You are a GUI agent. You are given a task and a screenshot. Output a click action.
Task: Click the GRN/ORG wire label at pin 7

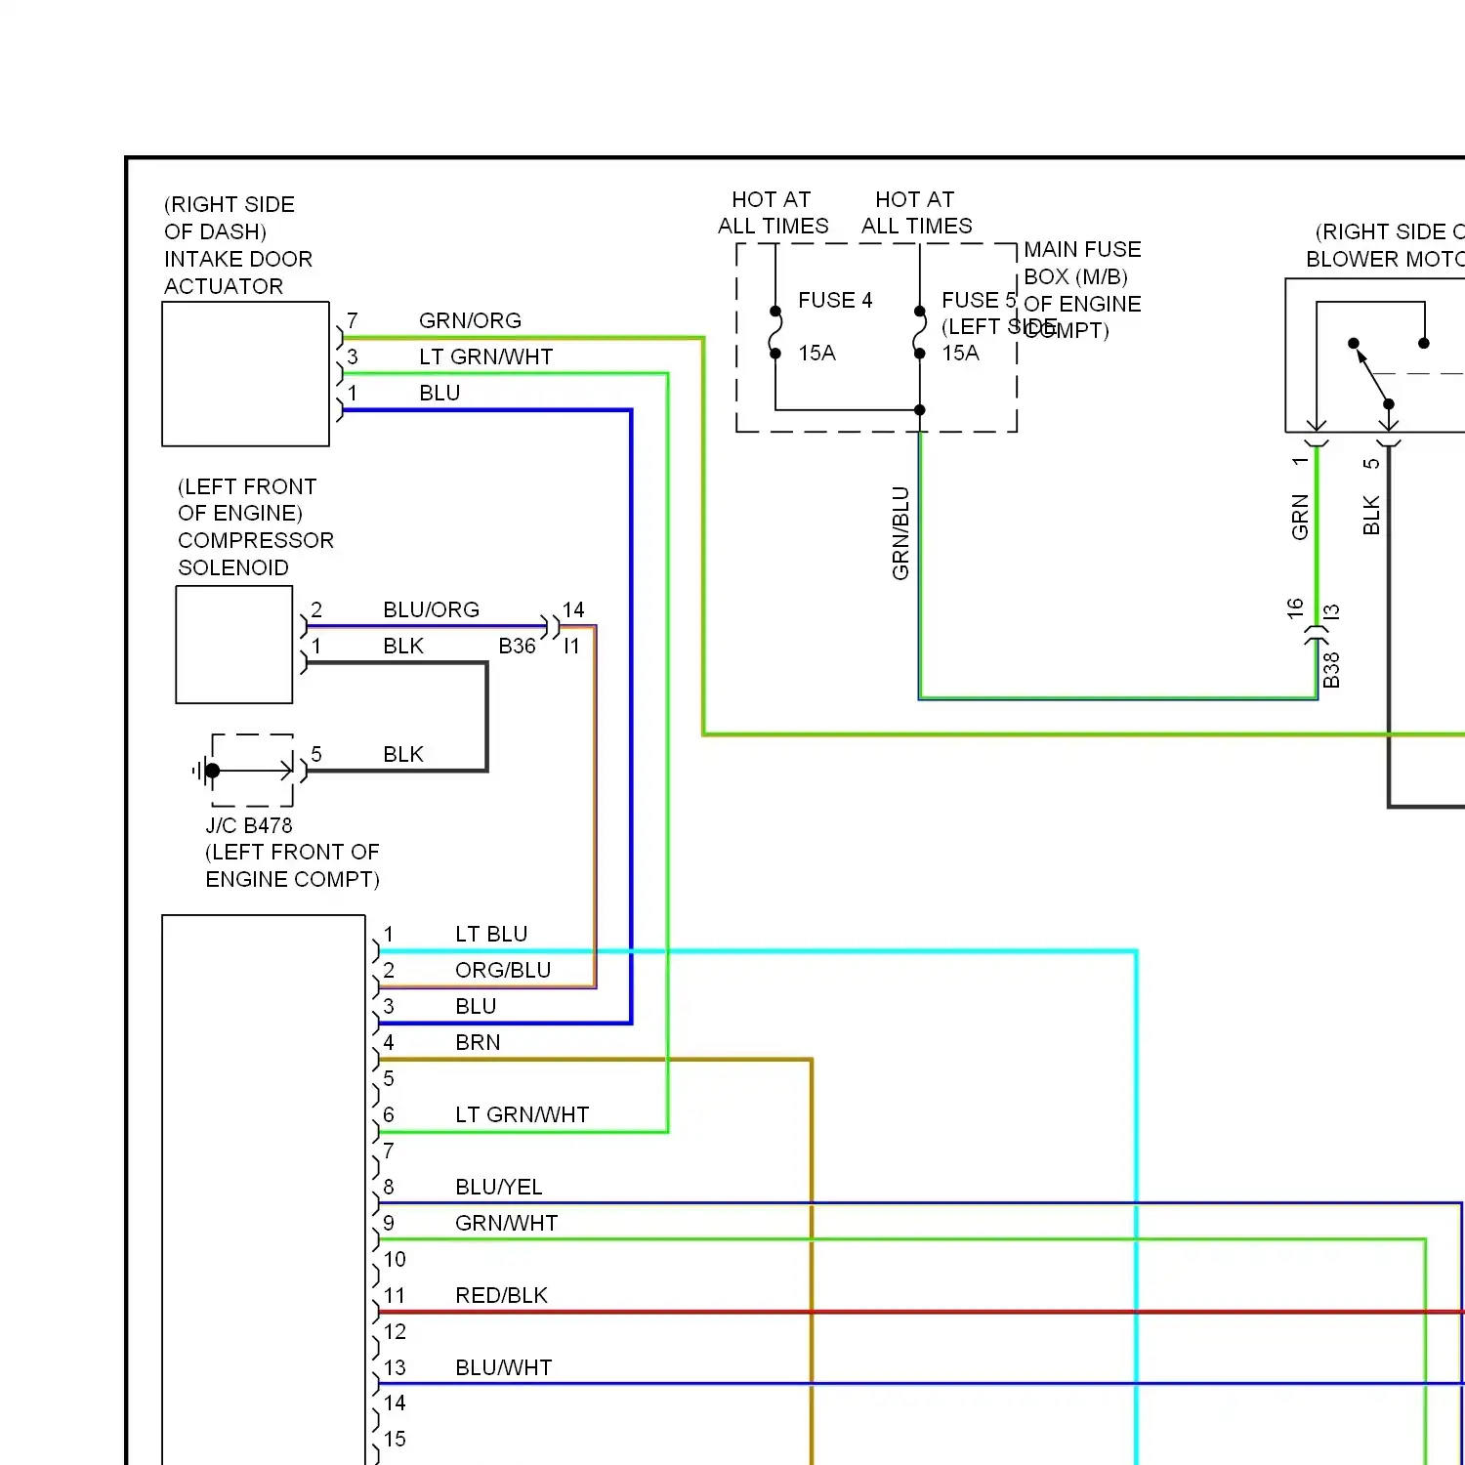pyautogui.click(x=470, y=320)
